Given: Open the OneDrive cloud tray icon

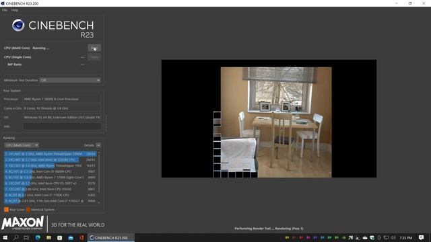Looking at the screenshot, I should 365,237.
